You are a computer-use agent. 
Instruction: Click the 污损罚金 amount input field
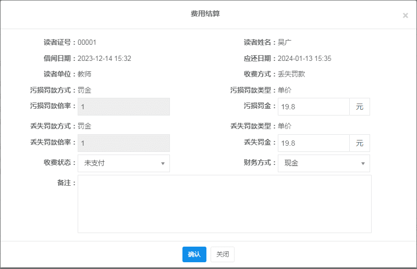313,107
